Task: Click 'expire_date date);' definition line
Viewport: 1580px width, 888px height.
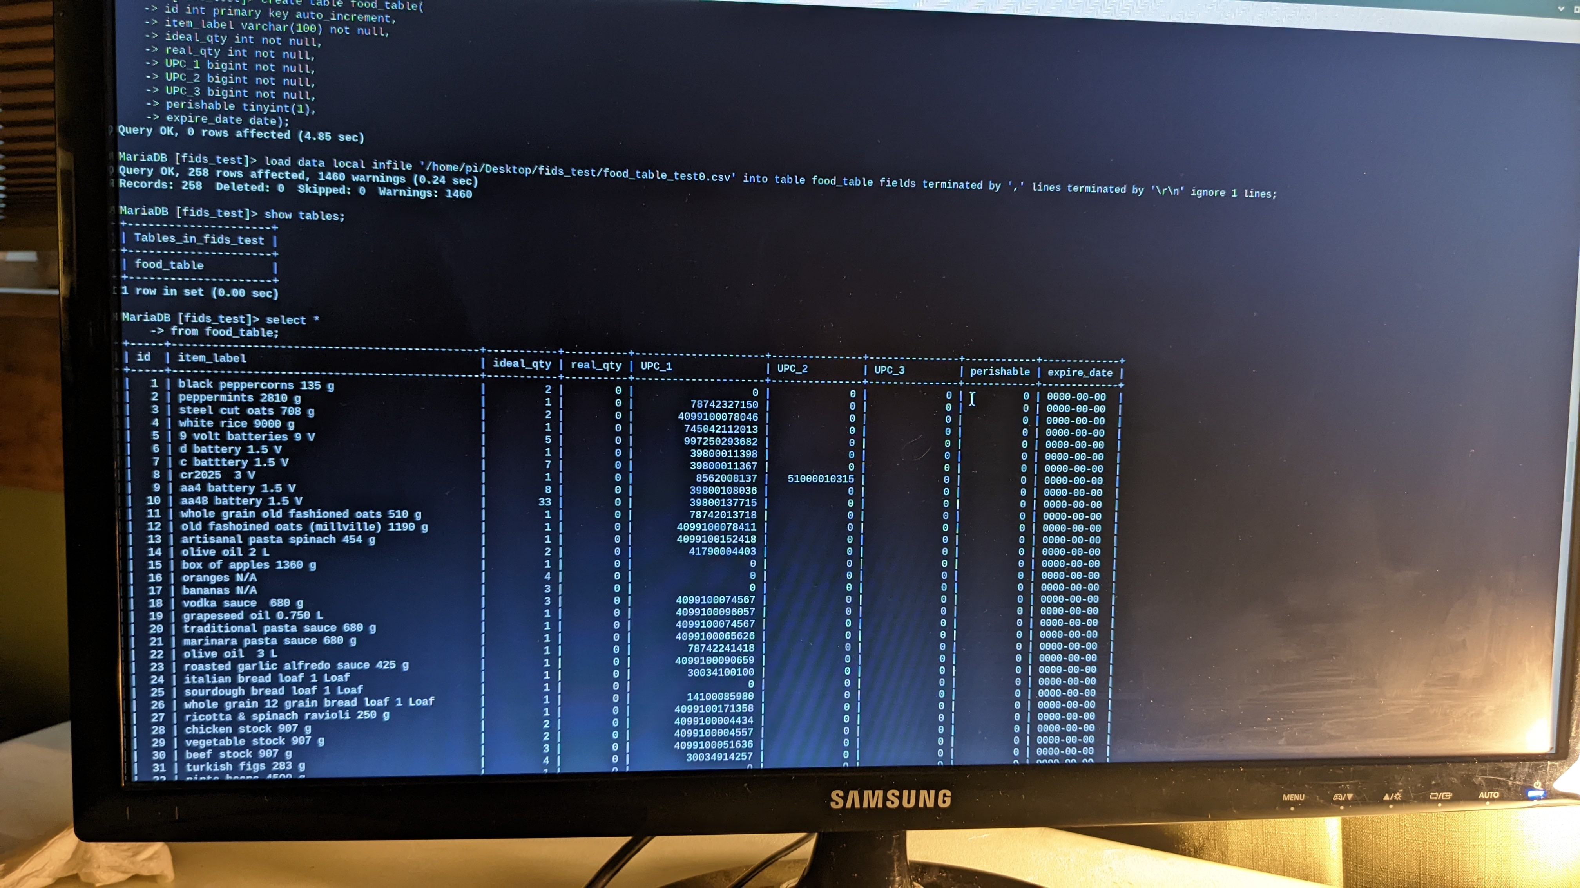Action: point(227,119)
